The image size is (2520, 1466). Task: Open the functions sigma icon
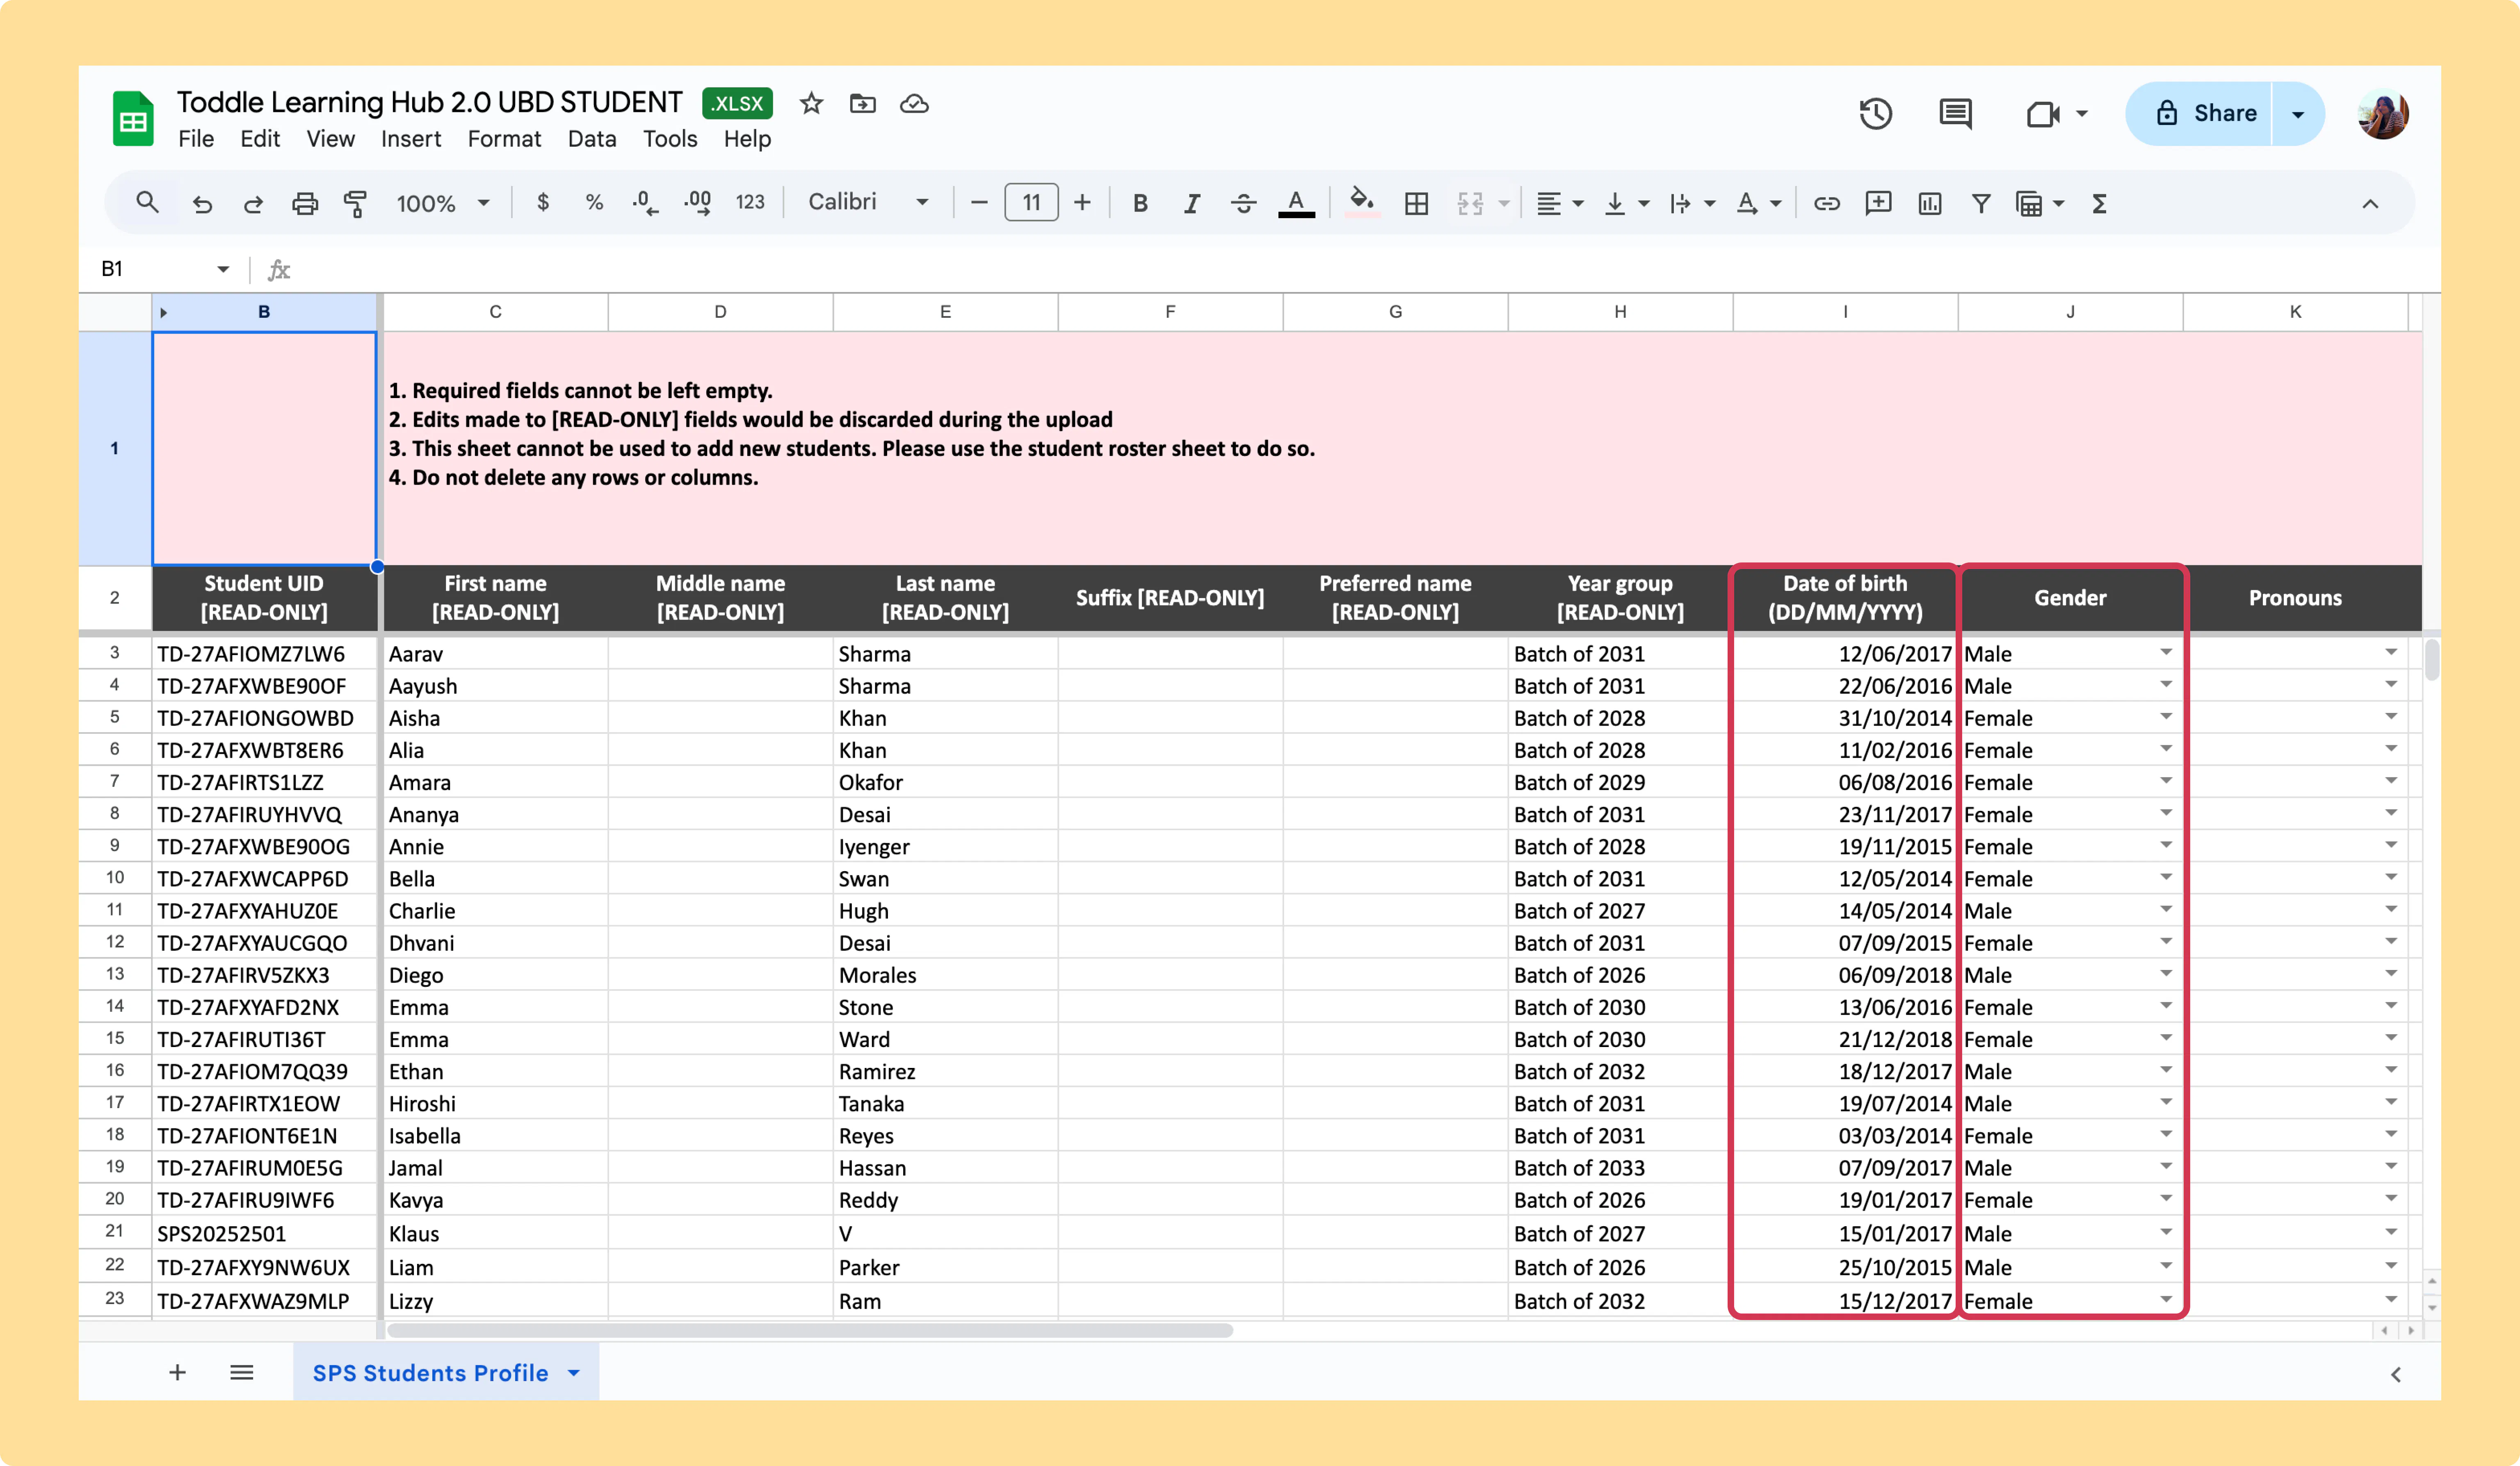pyautogui.click(x=2099, y=204)
